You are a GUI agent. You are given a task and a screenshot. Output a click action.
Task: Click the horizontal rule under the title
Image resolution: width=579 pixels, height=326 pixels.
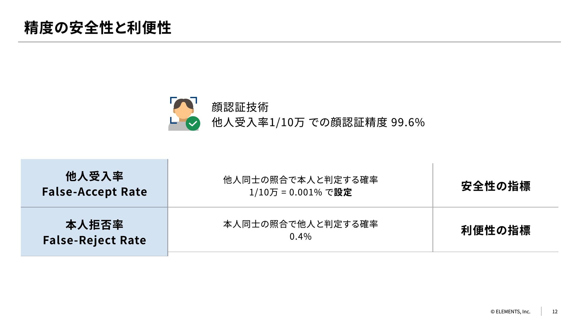(x=289, y=42)
